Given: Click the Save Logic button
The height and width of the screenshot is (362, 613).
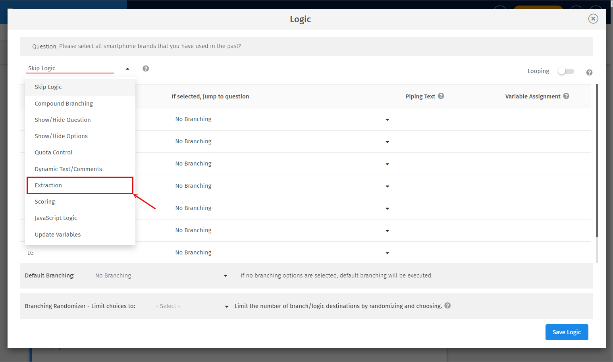Looking at the screenshot, I should [567, 332].
